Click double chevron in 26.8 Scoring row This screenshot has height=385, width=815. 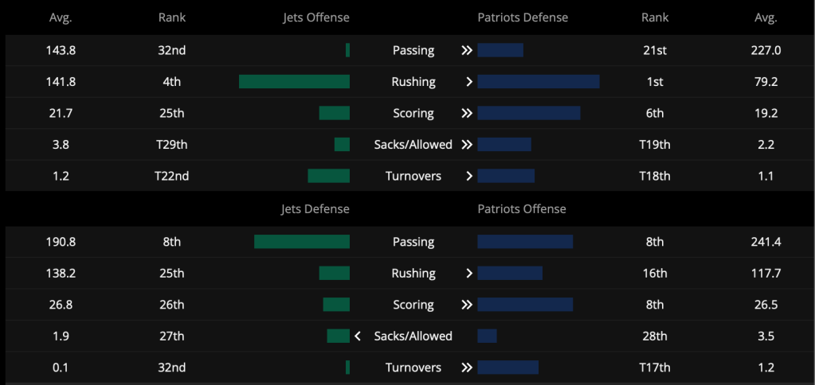pos(467,305)
